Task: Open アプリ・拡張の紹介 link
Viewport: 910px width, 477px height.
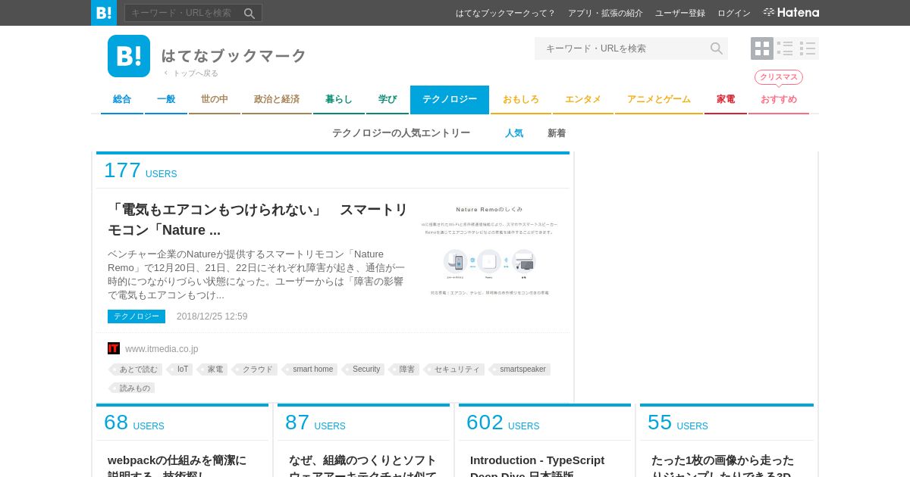Action: (605, 13)
